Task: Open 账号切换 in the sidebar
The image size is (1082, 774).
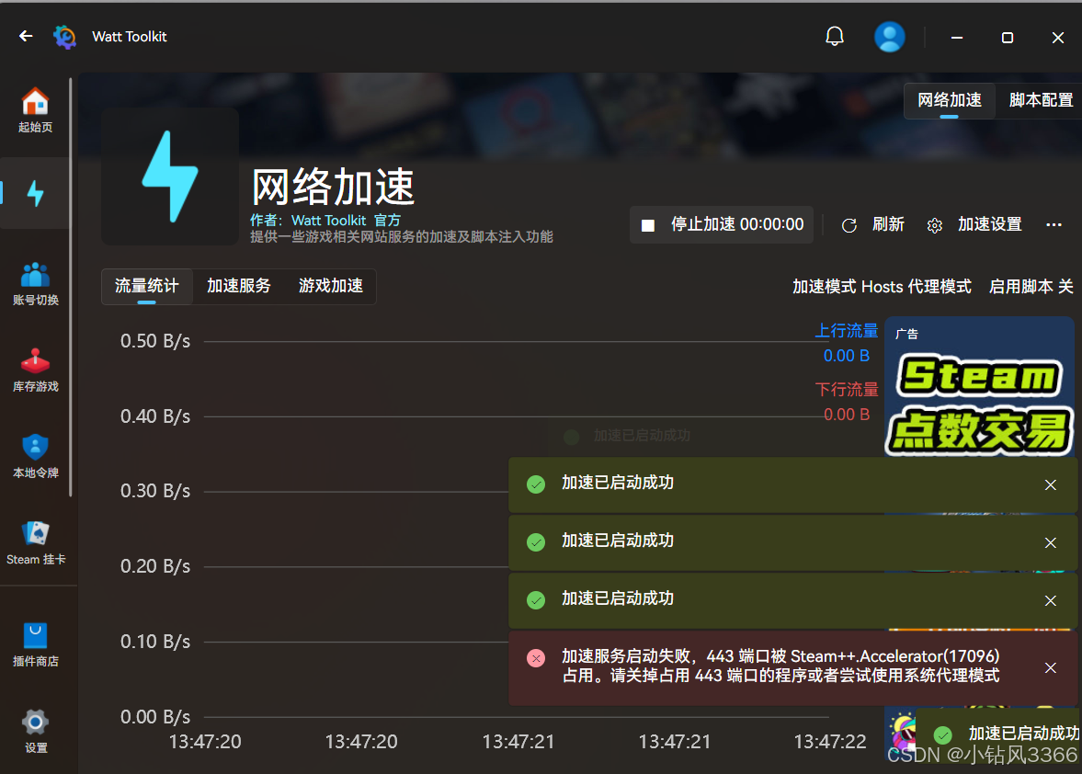Action: coord(35,284)
